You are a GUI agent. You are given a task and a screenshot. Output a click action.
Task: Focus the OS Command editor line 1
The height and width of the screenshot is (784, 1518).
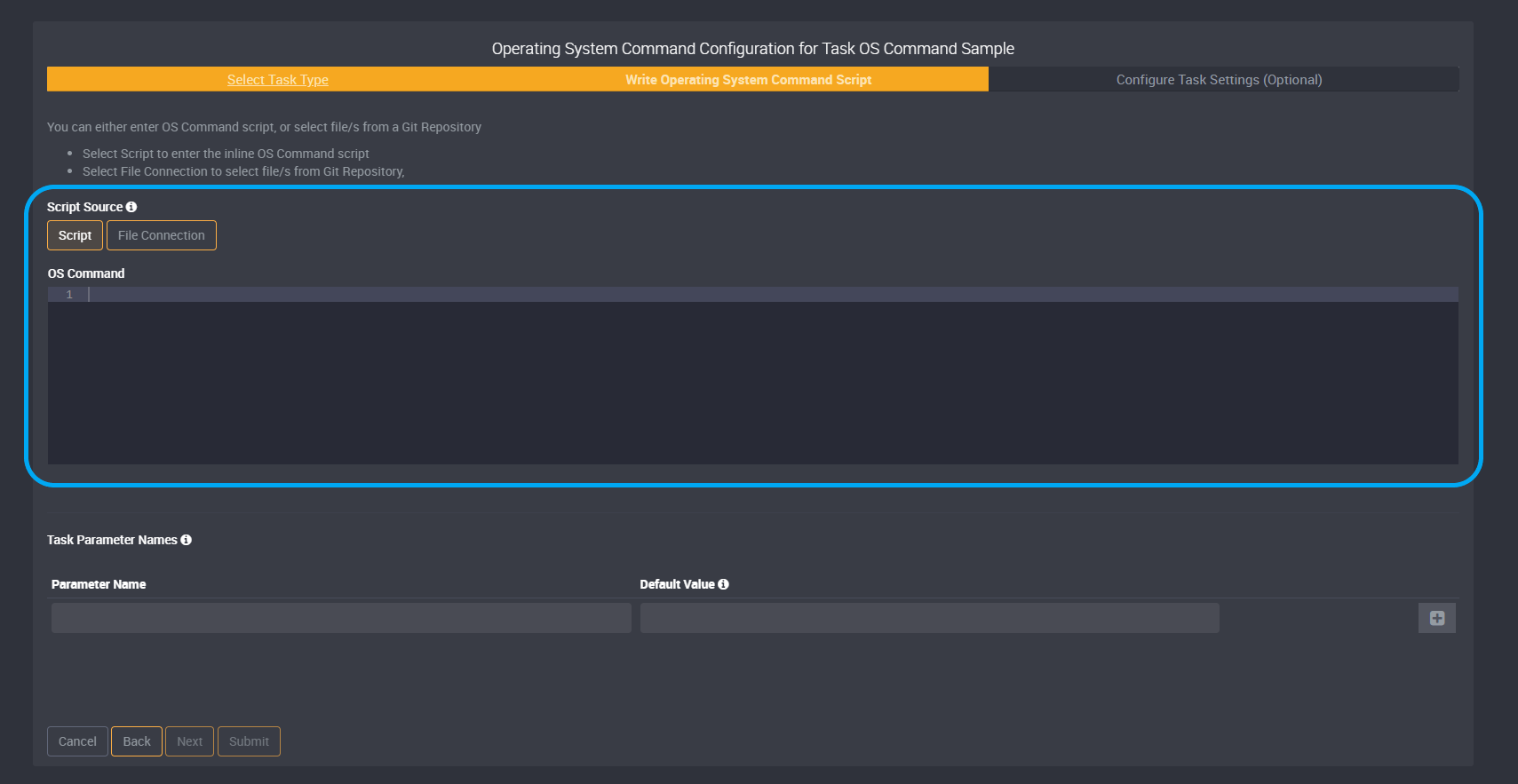tap(773, 295)
